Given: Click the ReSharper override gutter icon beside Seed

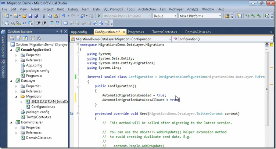Looking at the screenshot, I should [72, 114].
